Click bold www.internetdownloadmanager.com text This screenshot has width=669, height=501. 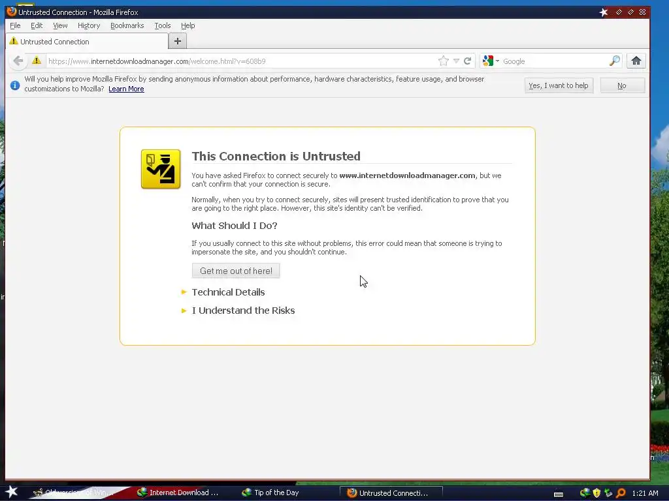pyautogui.click(x=407, y=175)
